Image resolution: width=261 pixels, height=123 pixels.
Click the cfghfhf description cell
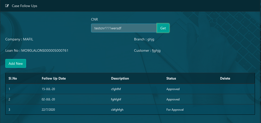pos(116,89)
